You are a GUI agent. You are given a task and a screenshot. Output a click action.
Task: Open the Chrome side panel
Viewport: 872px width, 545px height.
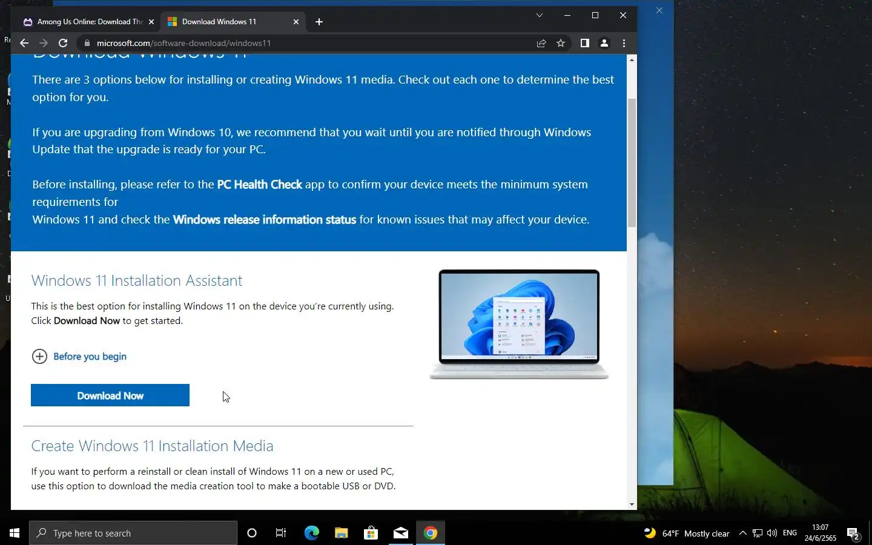tap(584, 43)
